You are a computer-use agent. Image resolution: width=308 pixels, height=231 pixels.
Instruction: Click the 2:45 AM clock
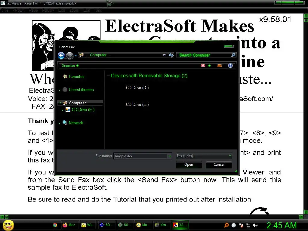(x=282, y=226)
